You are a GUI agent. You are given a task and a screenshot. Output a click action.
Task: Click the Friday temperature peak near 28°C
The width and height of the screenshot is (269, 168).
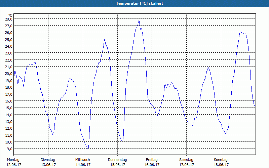click(x=139, y=20)
